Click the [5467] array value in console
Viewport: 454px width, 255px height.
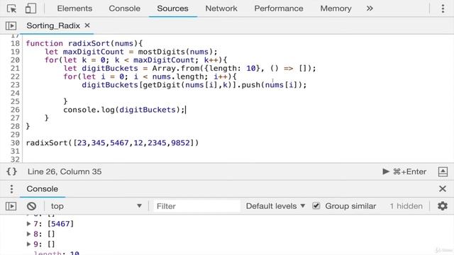click(60, 224)
